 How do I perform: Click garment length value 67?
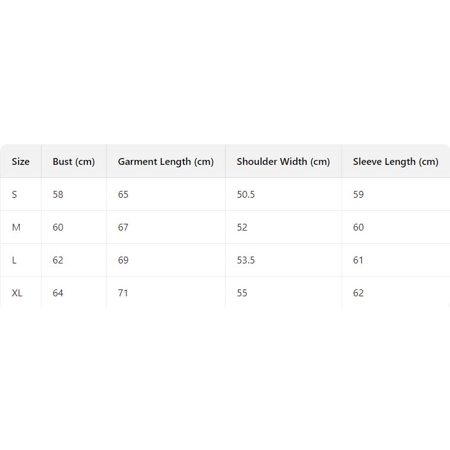123,227
